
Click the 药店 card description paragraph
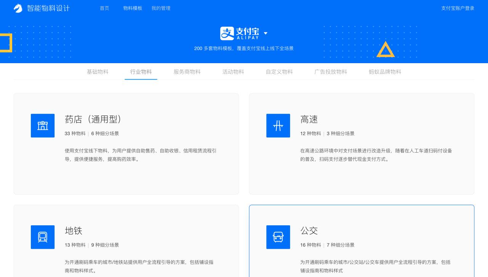click(141, 155)
